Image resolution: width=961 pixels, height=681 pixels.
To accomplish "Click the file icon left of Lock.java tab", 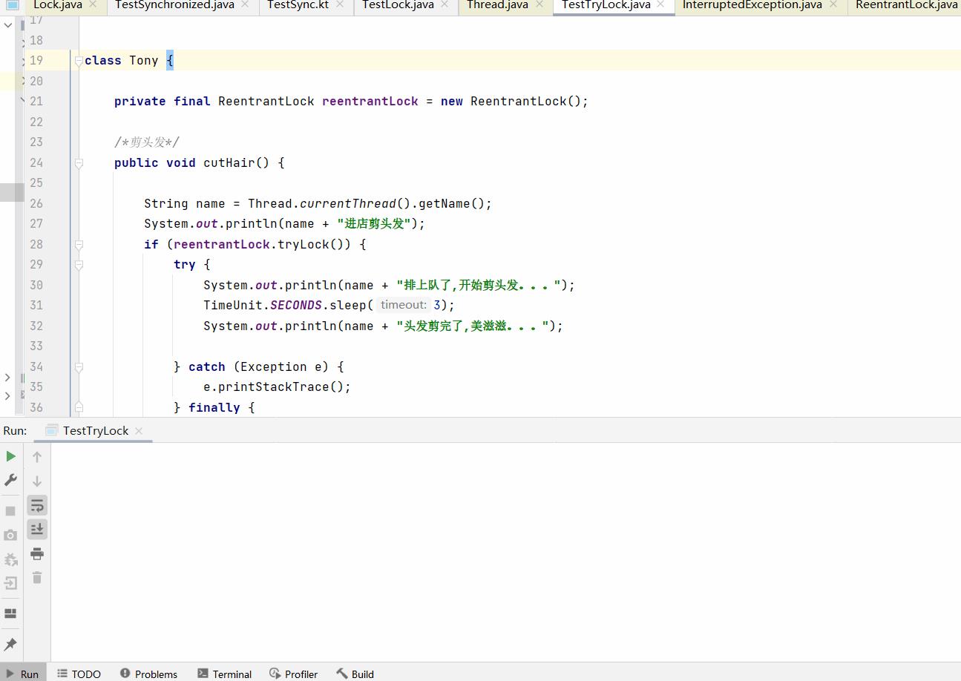I will [13, 4].
